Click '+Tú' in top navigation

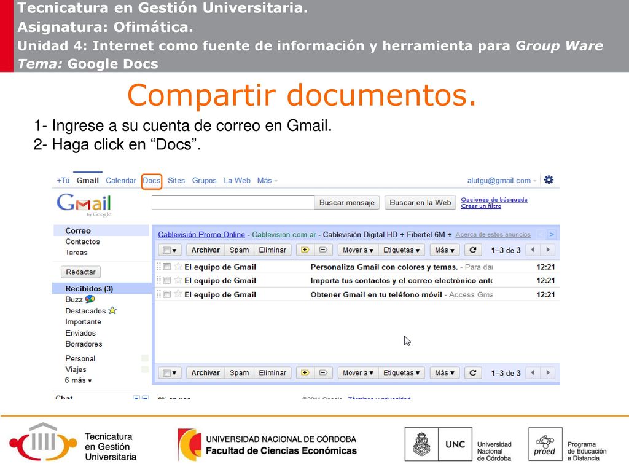pos(63,181)
